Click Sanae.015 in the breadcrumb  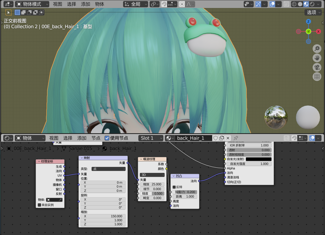(80, 149)
